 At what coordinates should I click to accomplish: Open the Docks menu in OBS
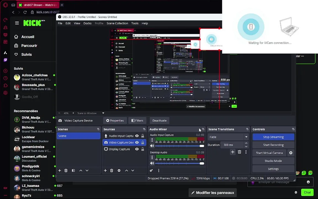coord(88,23)
